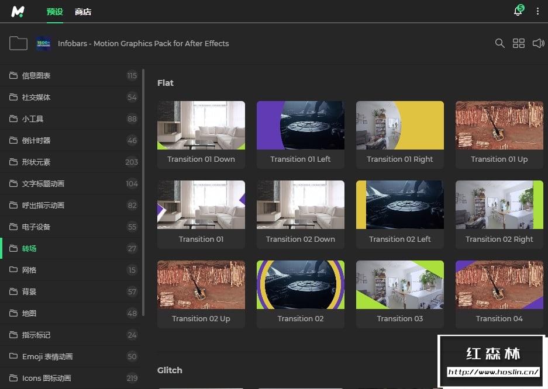Click the 219 count badge
548x389 pixels.
[132, 378]
